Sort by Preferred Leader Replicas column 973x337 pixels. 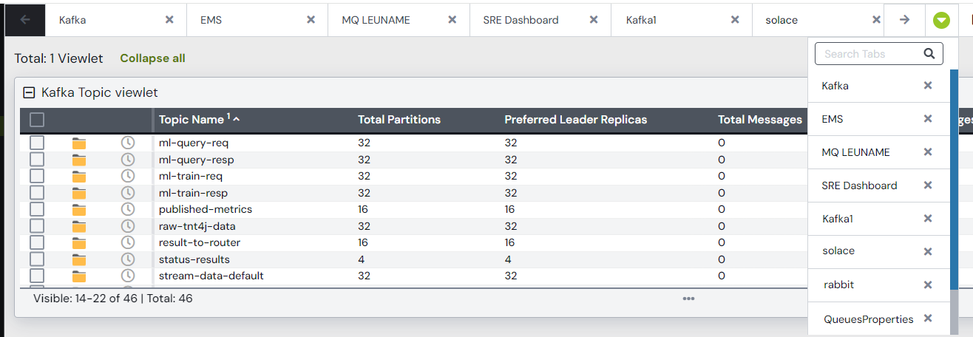[576, 119]
